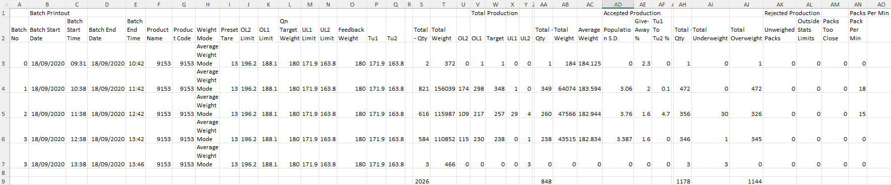Select the 'Total Underweight' header cell
This screenshot has height=185, width=891.
pos(710,30)
